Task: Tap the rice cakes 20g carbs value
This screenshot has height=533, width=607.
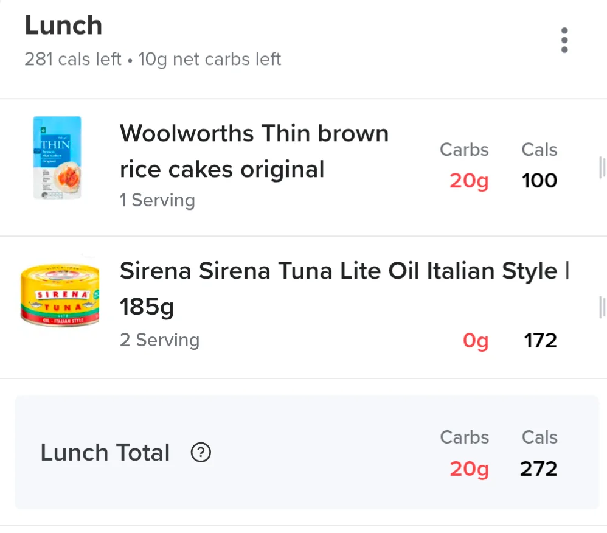Action: pos(469,181)
